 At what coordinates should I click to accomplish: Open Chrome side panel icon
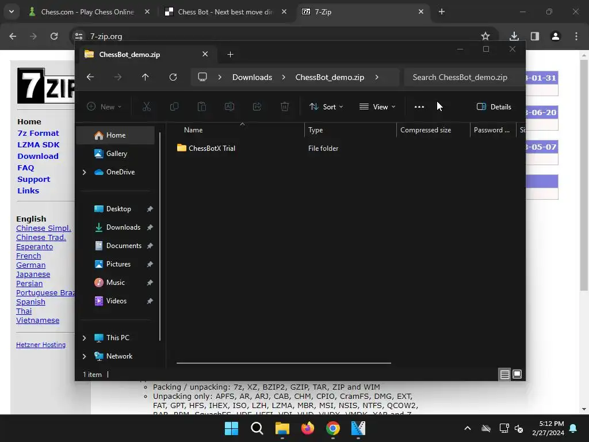click(535, 36)
